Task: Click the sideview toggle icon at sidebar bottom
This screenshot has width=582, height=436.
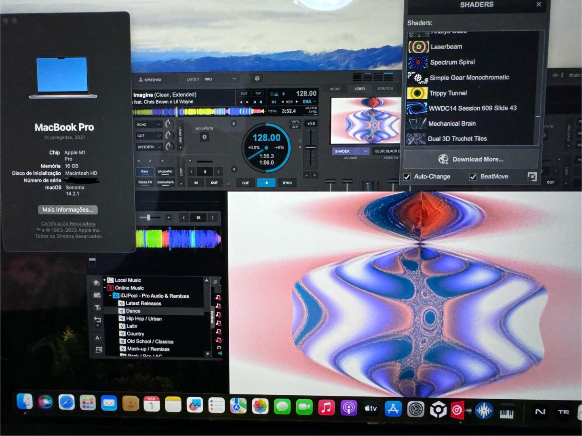Action: tap(98, 350)
